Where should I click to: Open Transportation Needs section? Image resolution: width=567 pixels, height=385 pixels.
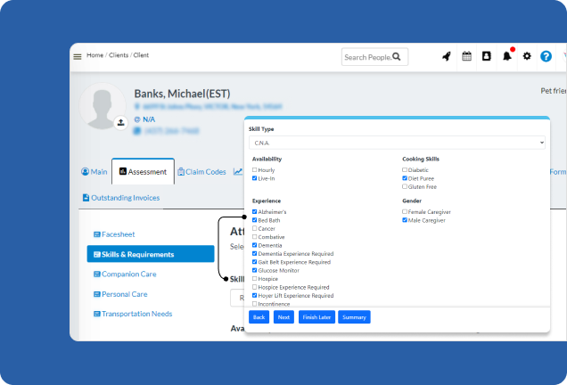133,314
